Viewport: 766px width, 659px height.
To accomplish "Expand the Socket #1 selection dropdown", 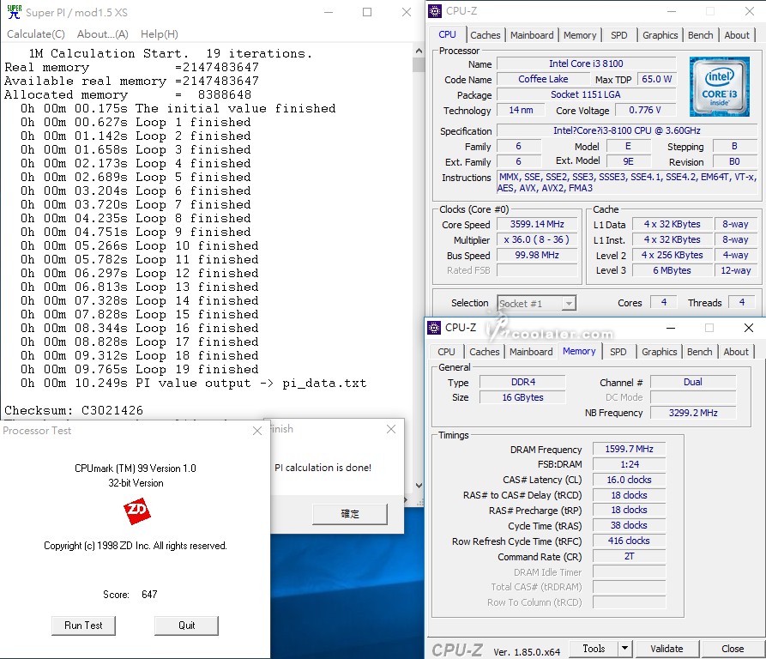I will coord(569,304).
